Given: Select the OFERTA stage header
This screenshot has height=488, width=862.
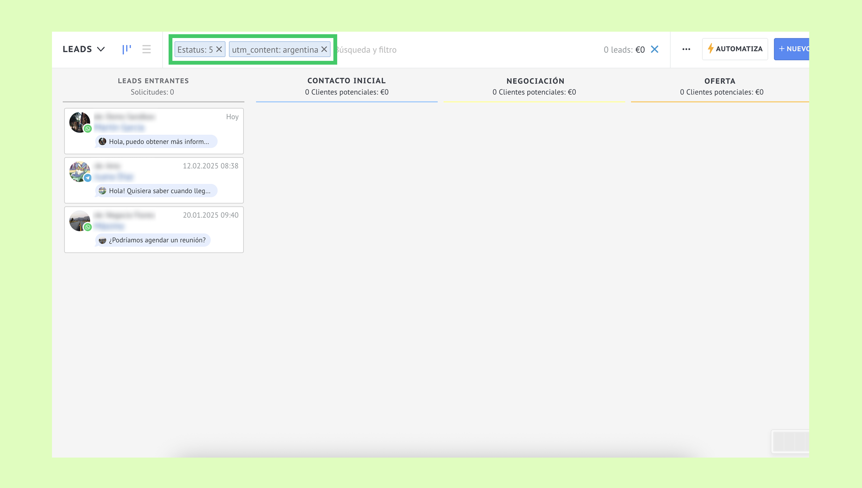Looking at the screenshot, I should (x=720, y=81).
